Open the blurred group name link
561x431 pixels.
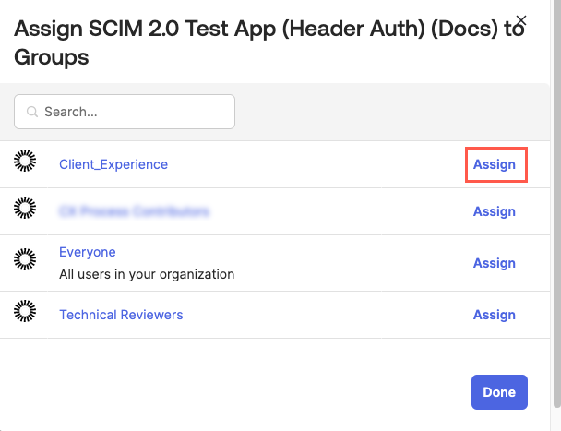pos(134,211)
